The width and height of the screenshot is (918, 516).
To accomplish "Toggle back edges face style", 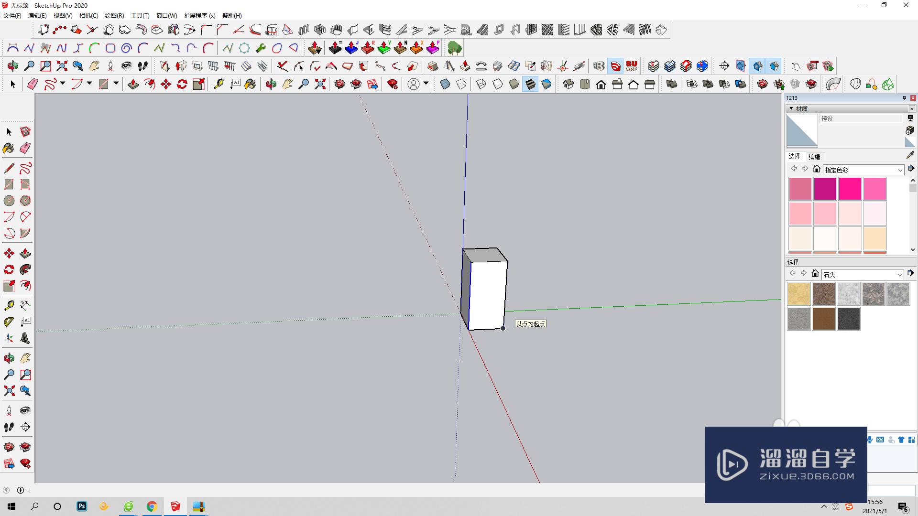I will pos(461,85).
